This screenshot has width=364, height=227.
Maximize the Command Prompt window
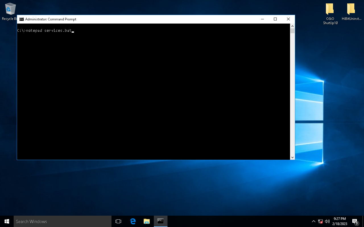point(275,19)
